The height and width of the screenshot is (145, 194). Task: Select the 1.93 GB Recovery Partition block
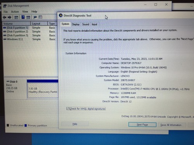(43, 90)
